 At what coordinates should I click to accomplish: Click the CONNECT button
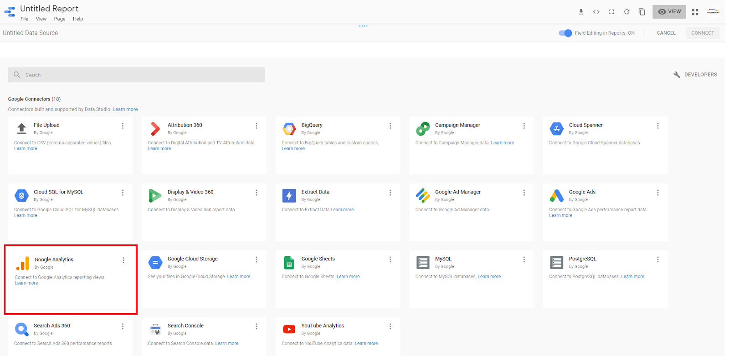703,33
